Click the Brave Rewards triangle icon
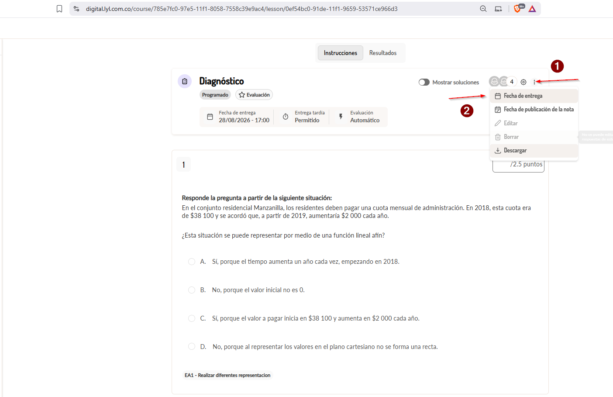The width and height of the screenshot is (613, 397). pyautogui.click(x=532, y=9)
